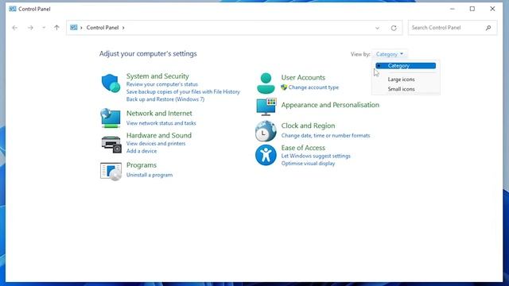The height and width of the screenshot is (286, 509).
Task: Click Change date, time or number formats
Action: click(x=325, y=136)
